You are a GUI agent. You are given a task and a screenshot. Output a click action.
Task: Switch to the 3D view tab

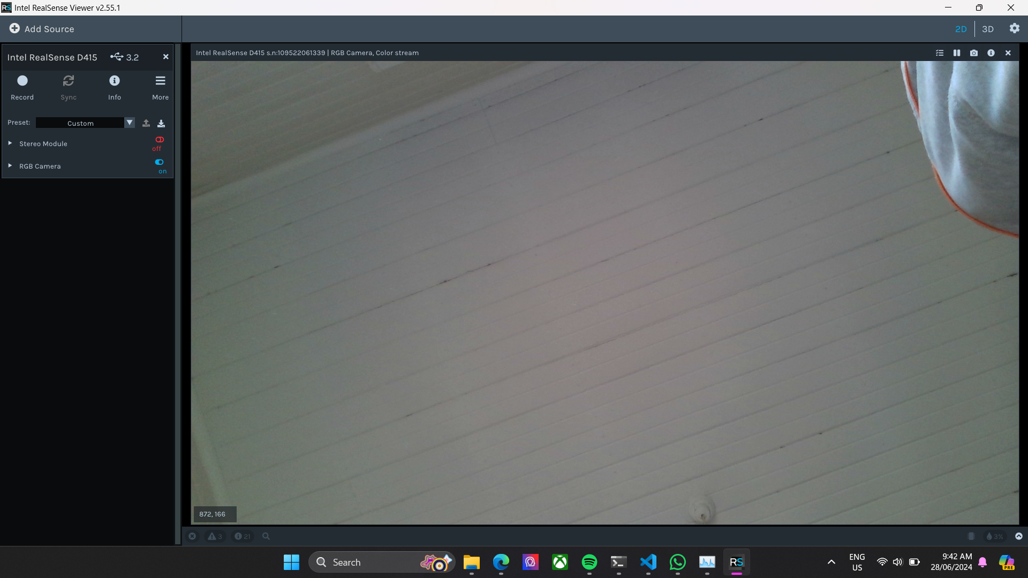[x=988, y=29]
